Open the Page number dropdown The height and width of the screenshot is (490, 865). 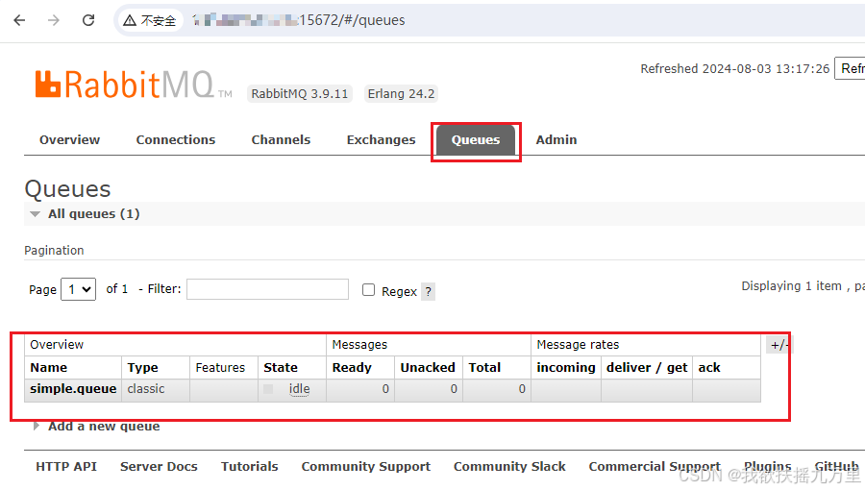79,289
